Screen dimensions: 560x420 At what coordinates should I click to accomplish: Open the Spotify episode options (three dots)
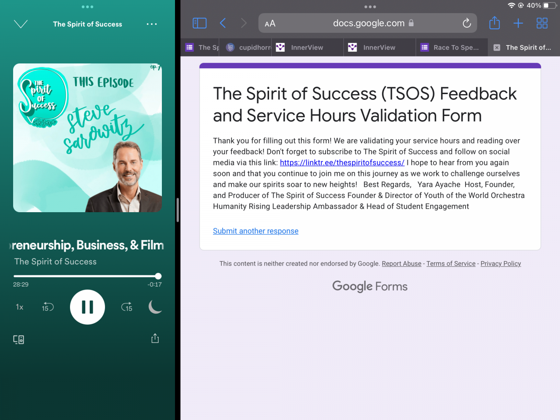[x=152, y=24]
